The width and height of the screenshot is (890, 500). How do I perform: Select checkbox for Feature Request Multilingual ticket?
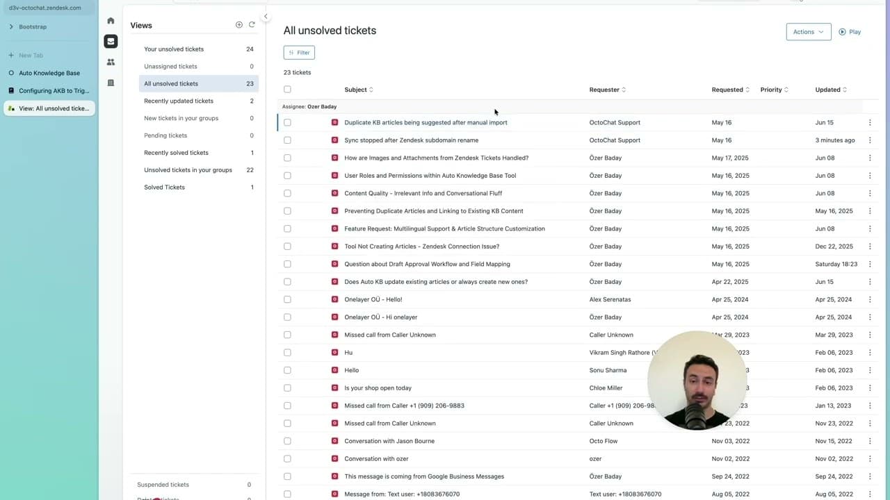[287, 228]
